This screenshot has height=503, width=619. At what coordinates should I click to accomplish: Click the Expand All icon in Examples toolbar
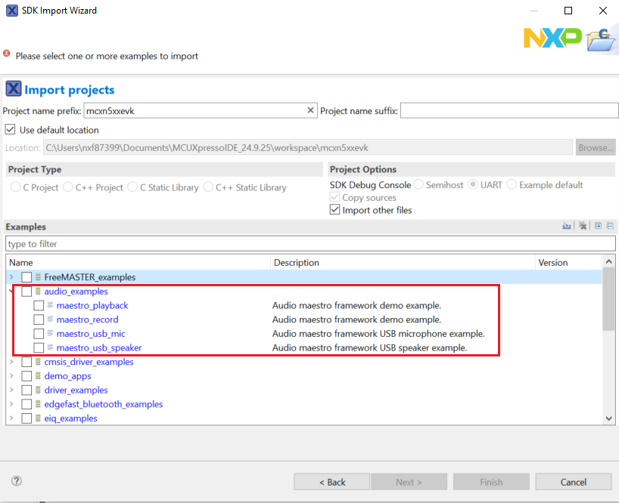pos(599,225)
